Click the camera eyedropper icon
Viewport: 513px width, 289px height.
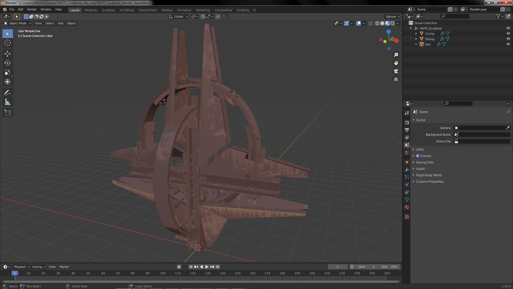(508, 128)
